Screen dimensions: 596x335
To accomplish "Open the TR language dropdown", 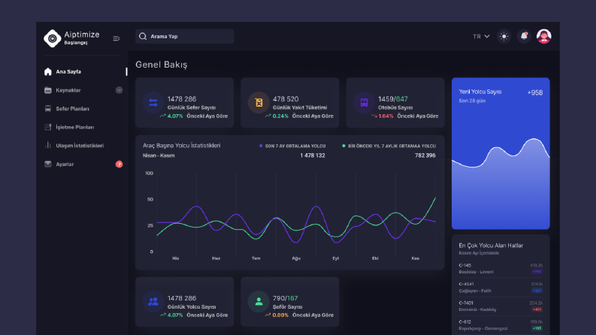I will tap(481, 37).
